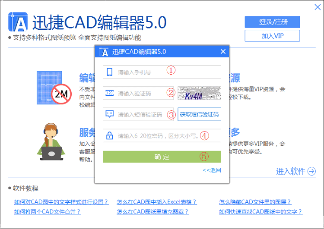Click the 123 icon in the captcha field
The height and width of the screenshot is (229, 324).
point(110,93)
